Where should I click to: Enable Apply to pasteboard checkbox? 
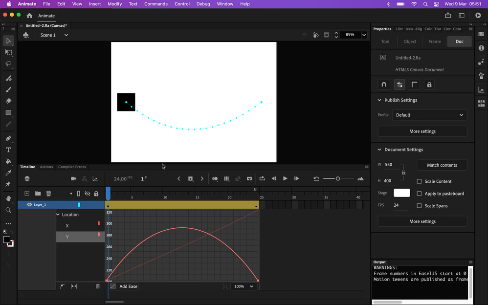[x=419, y=194]
